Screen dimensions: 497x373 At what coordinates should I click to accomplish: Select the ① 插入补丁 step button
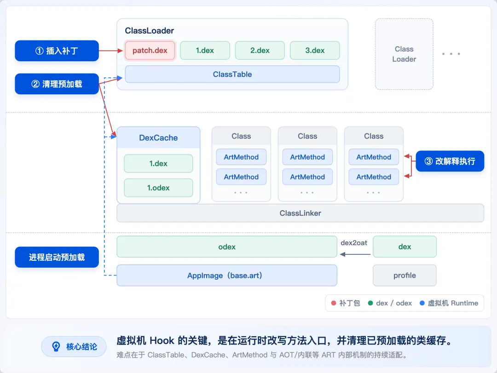(x=57, y=51)
